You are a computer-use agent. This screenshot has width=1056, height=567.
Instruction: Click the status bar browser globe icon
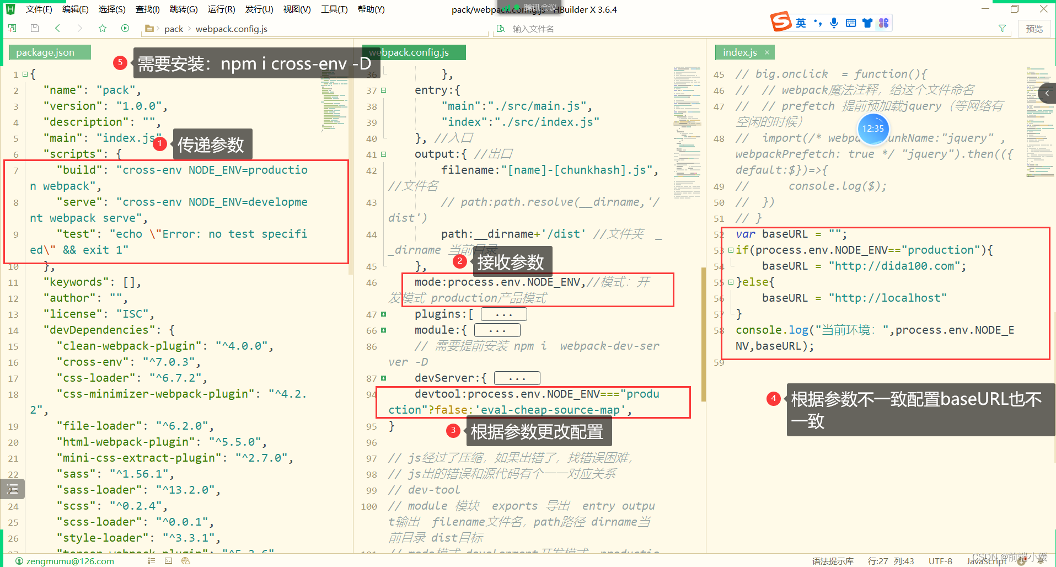186,560
